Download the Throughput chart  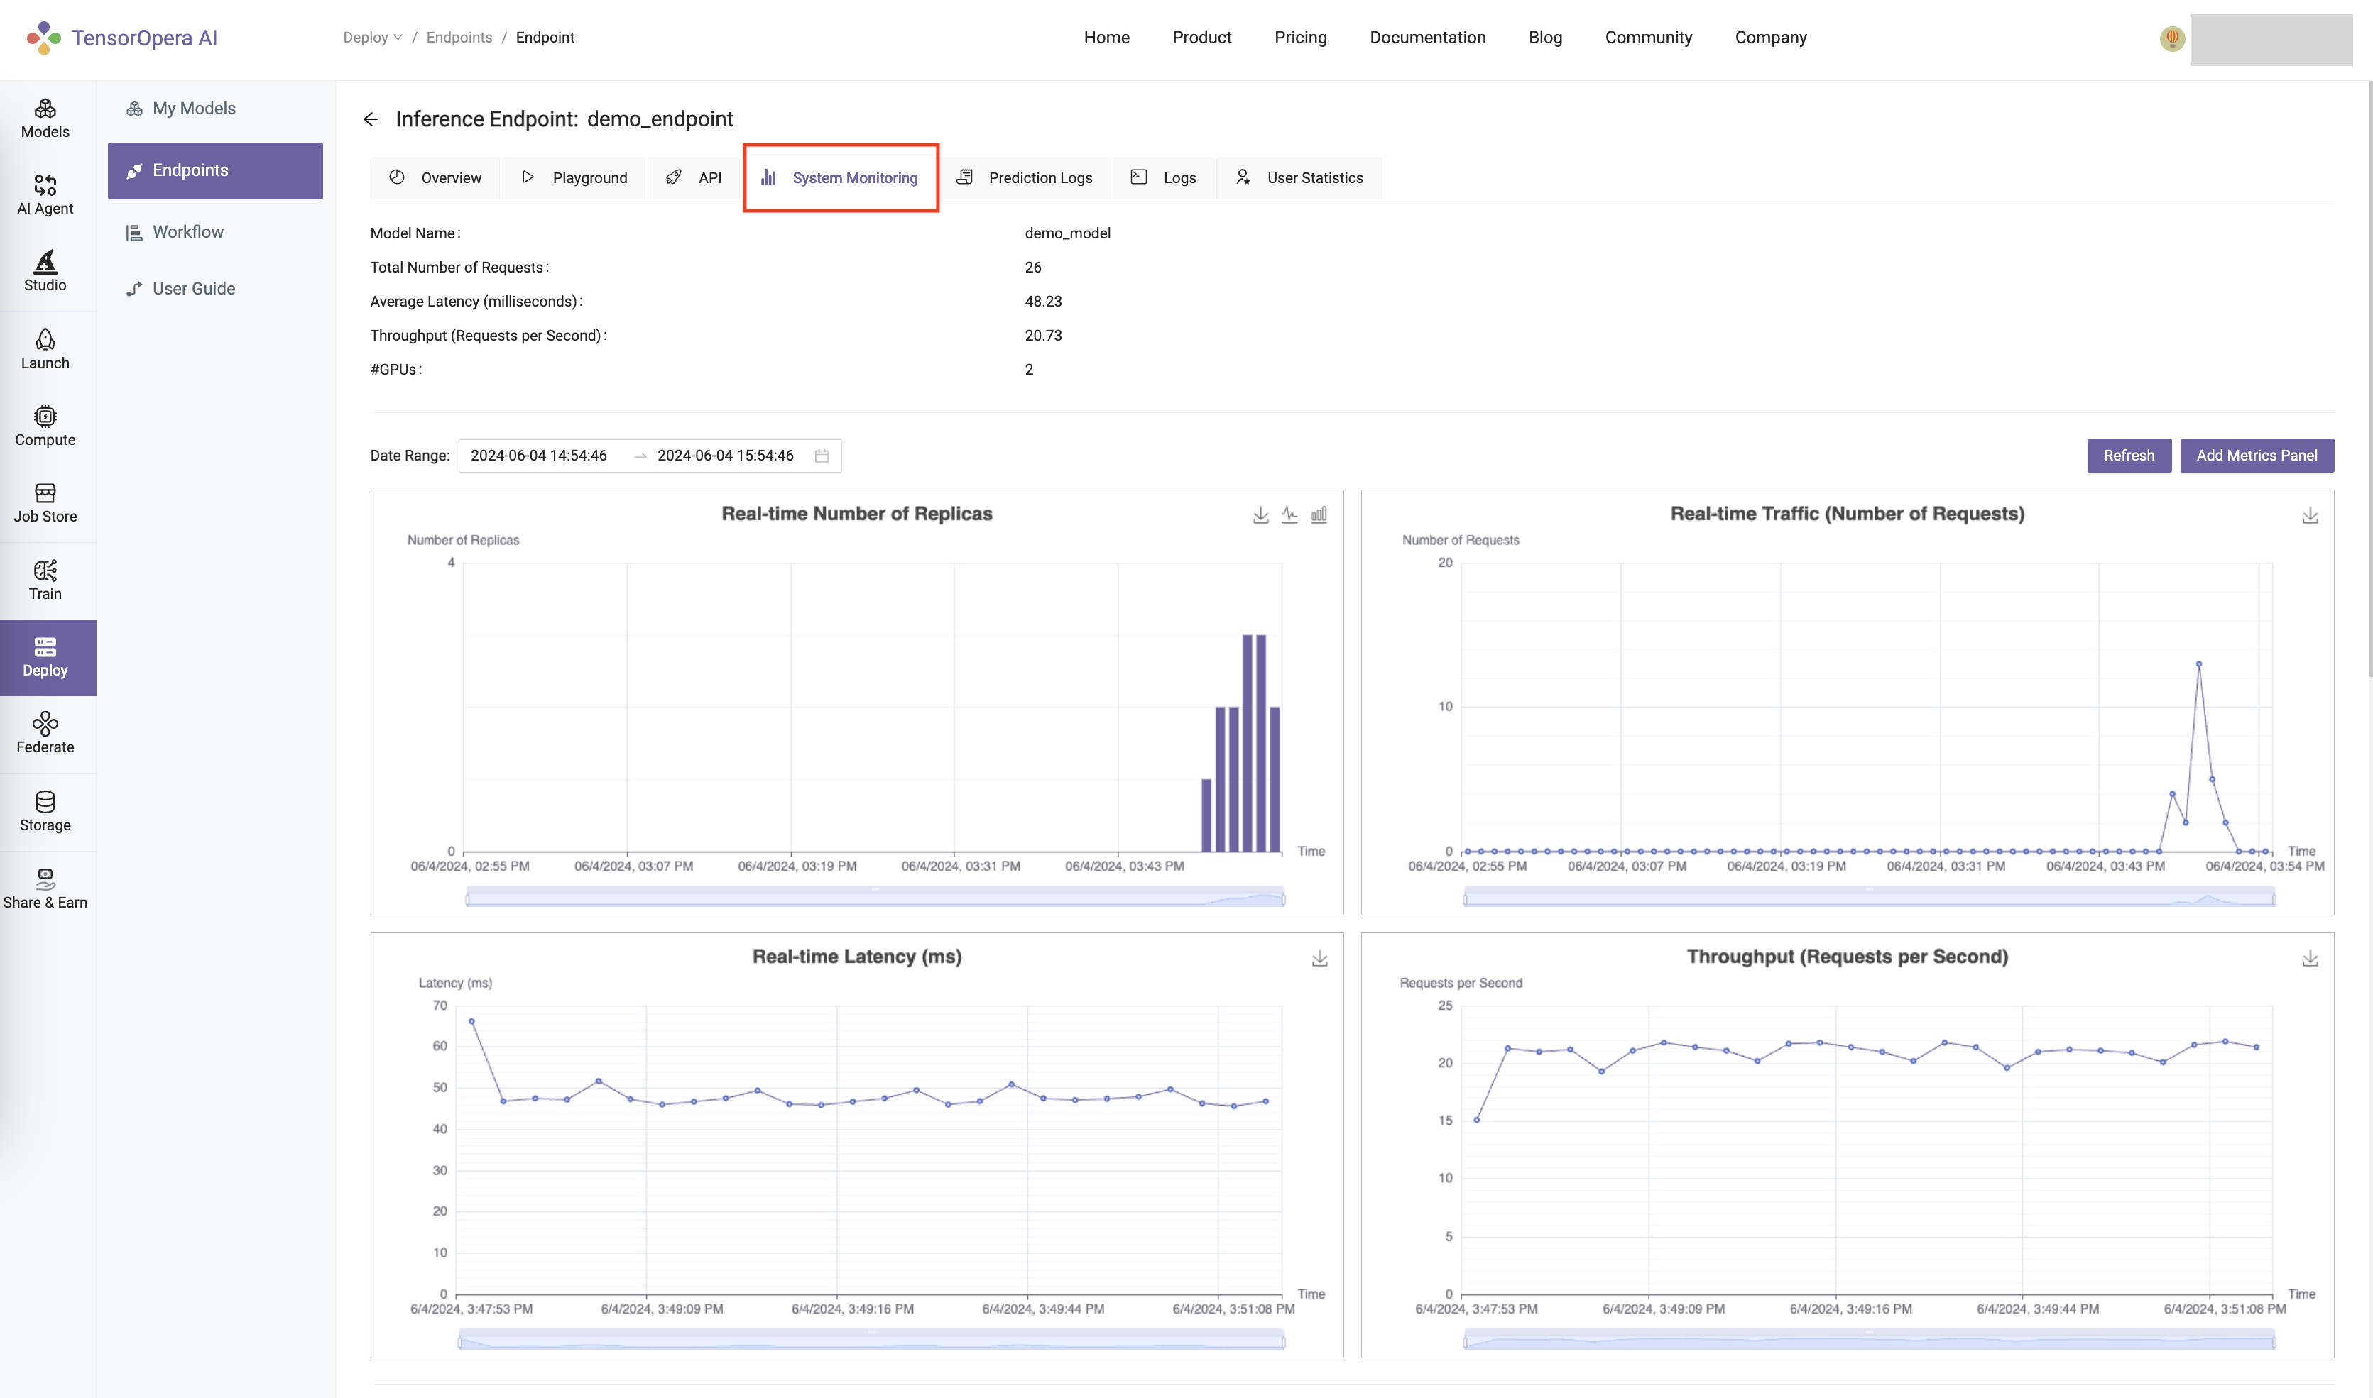point(2309,959)
